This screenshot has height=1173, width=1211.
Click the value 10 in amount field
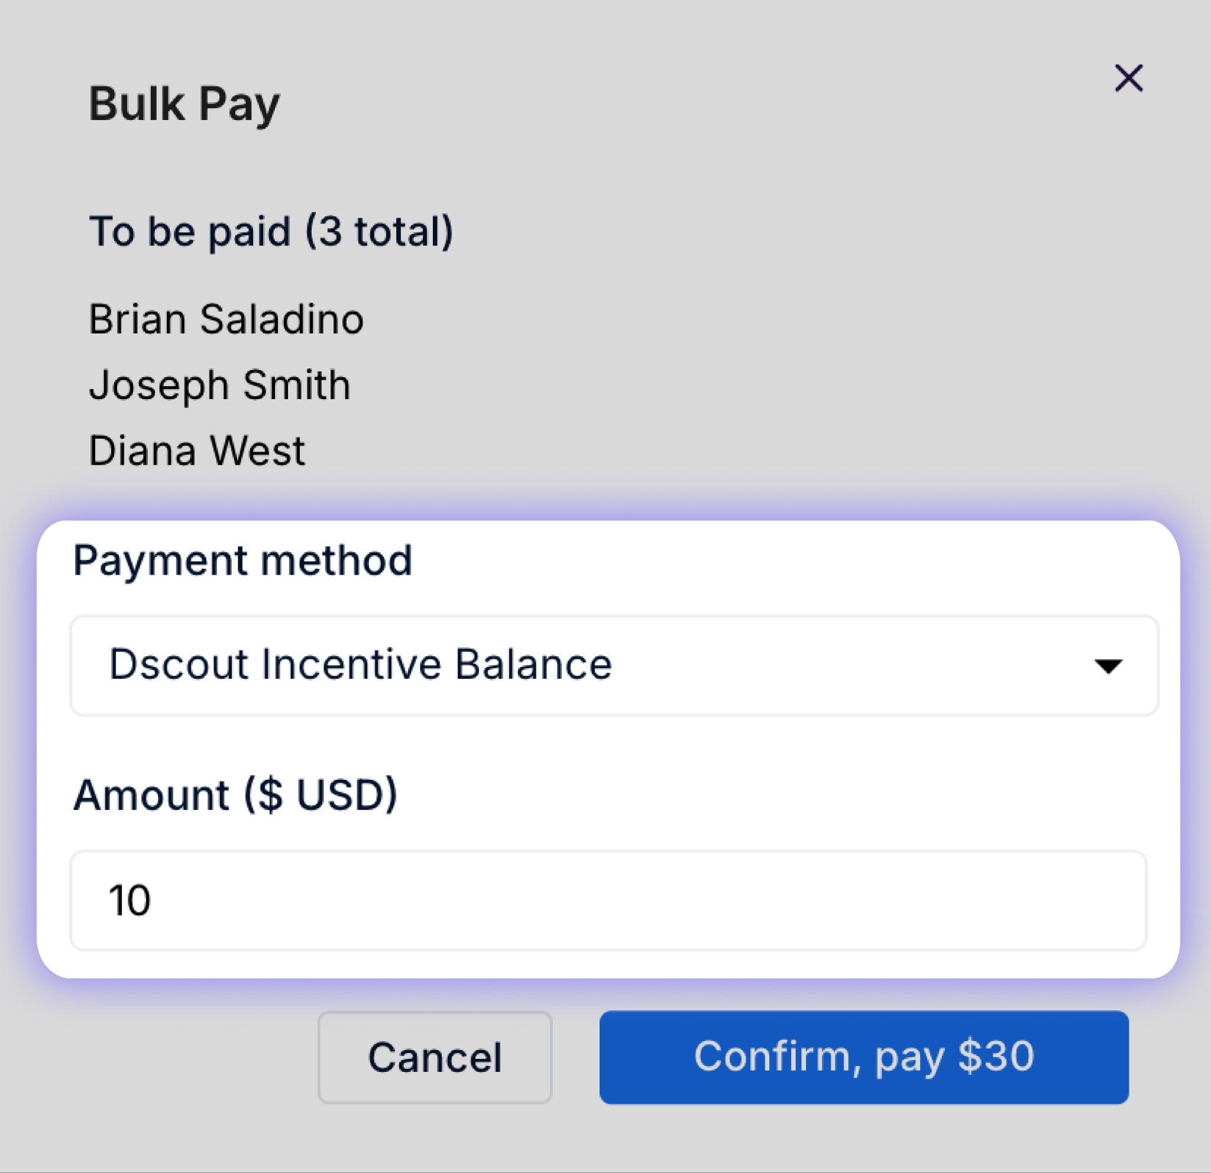(x=129, y=900)
